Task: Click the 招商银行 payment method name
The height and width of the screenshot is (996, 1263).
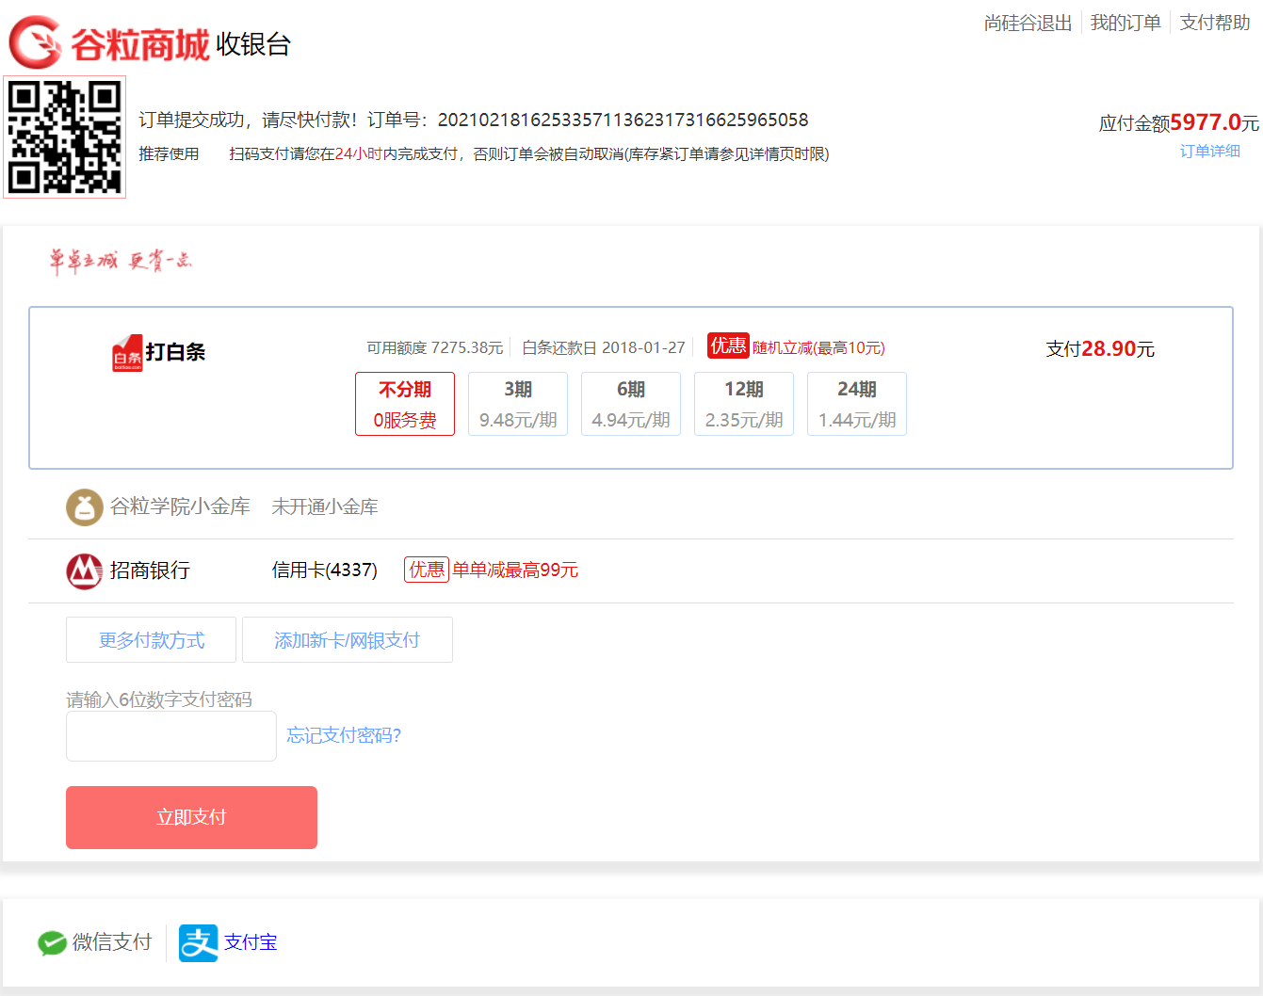Action: pyautogui.click(x=150, y=570)
